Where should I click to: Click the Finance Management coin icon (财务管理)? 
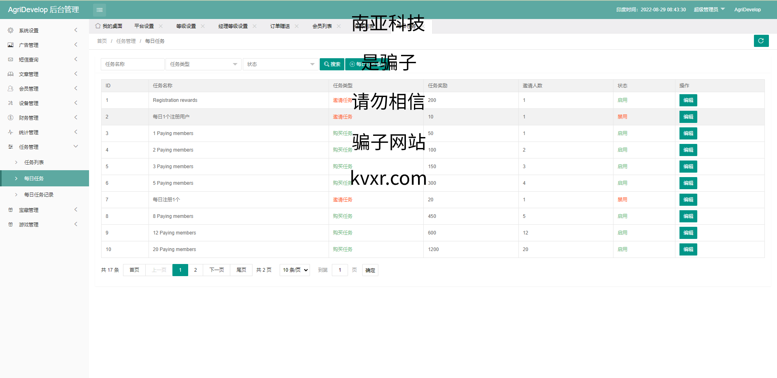(x=11, y=118)
